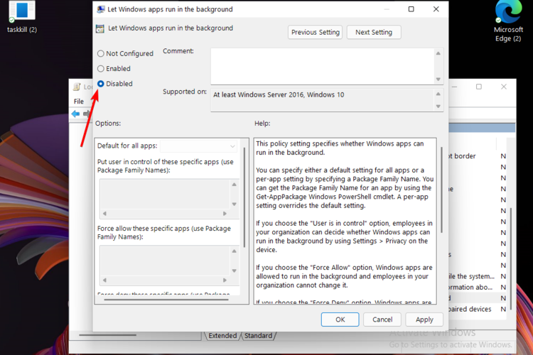Open the Microsoft Edge (2) desktop icon
Viewport: 533px width, 355px height.
tap(508, 21)
